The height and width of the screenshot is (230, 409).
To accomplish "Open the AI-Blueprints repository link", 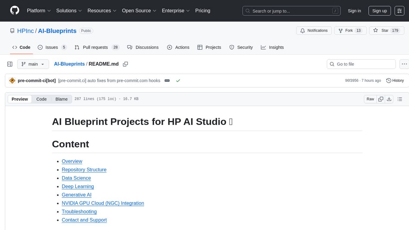I will (x=57, y=31).
